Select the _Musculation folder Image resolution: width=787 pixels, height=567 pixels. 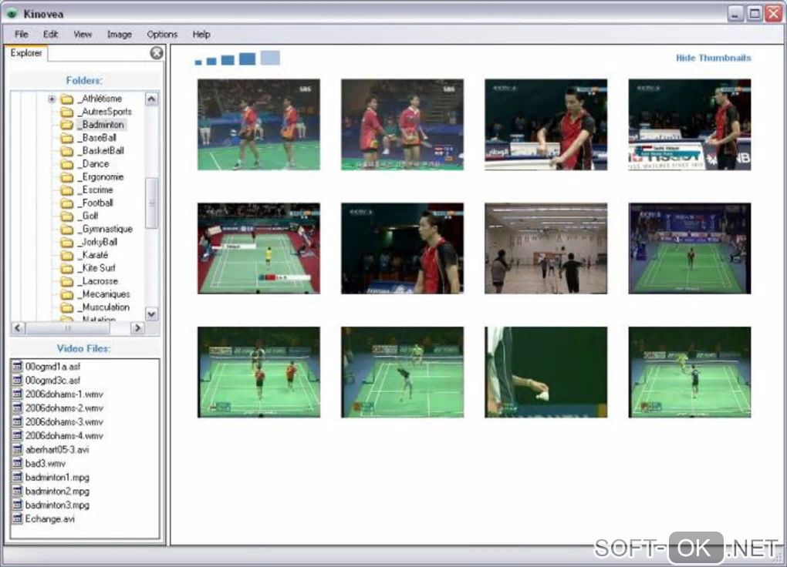(x=104, y=307)
